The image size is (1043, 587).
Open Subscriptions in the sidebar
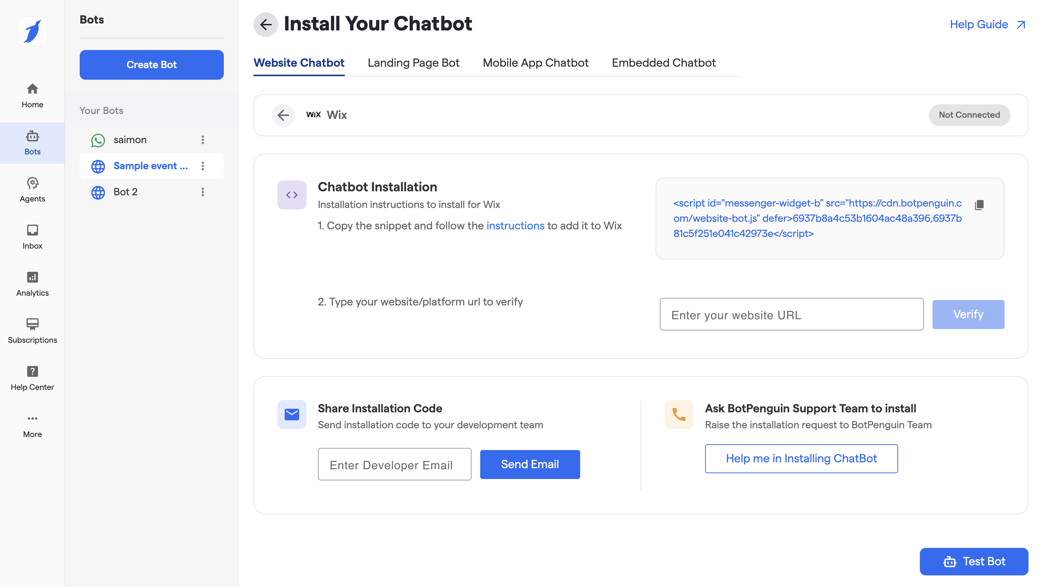(32, 331)
